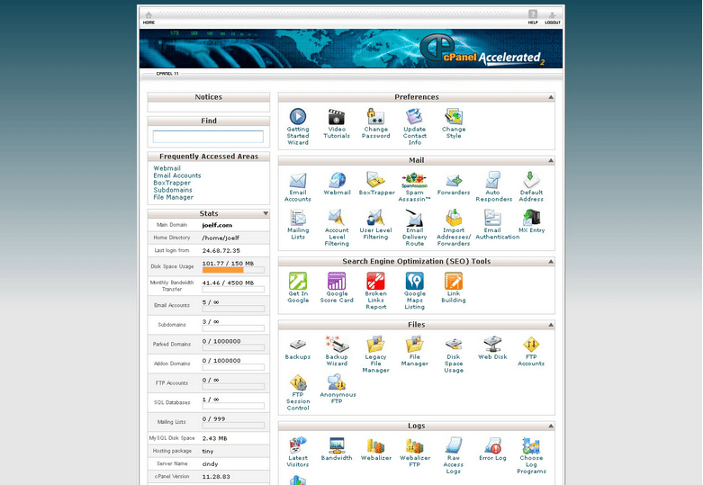
Task: Collapse the Stats panel arrow
Action: coord(266,213)
